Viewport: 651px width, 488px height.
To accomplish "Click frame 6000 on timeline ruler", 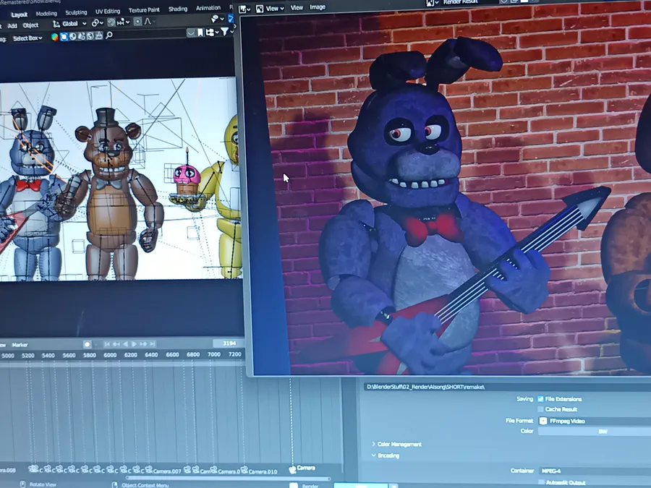I will pyautogui.click(x=110, y=355).
